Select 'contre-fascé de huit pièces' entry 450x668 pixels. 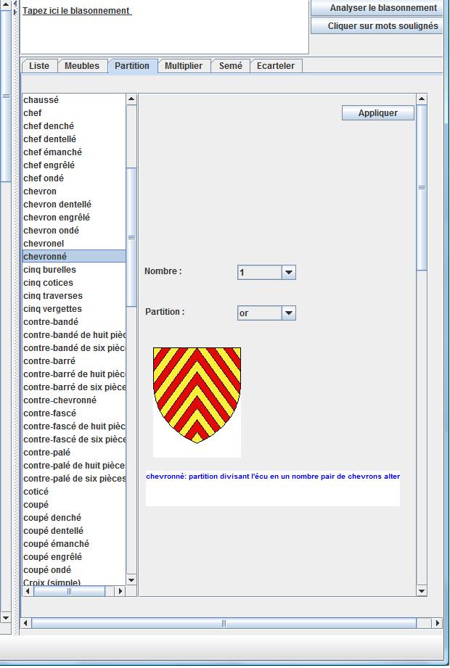click(74, 426)
